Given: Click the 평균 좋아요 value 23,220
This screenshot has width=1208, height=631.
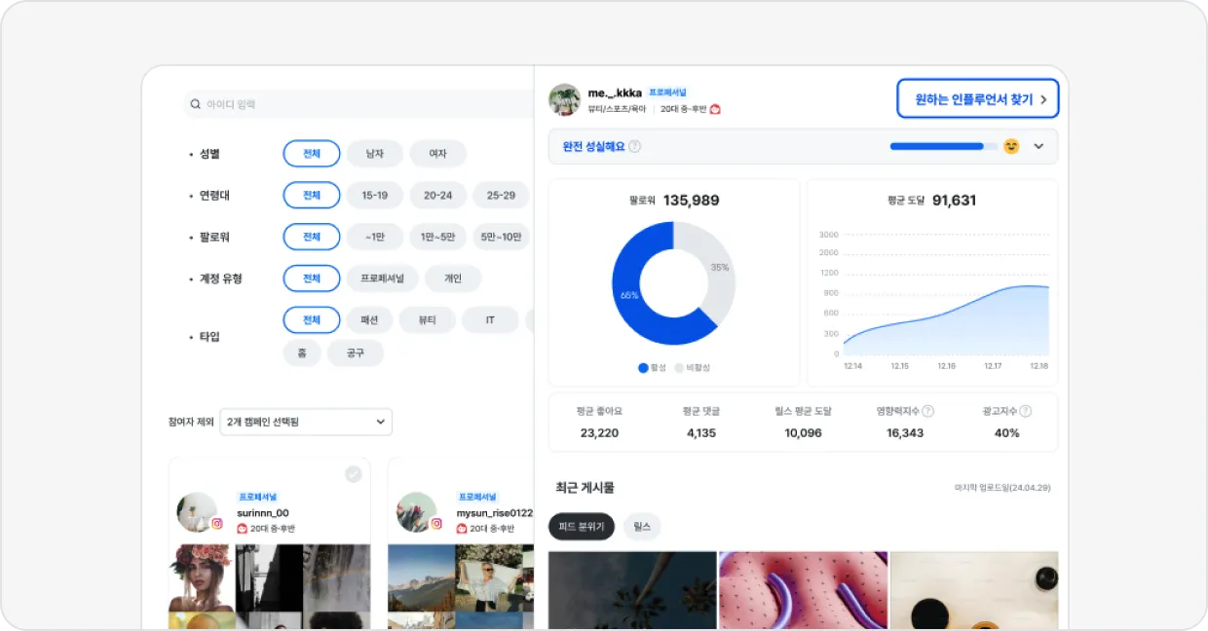Looking at the screenshot, I should coord(599,433).
